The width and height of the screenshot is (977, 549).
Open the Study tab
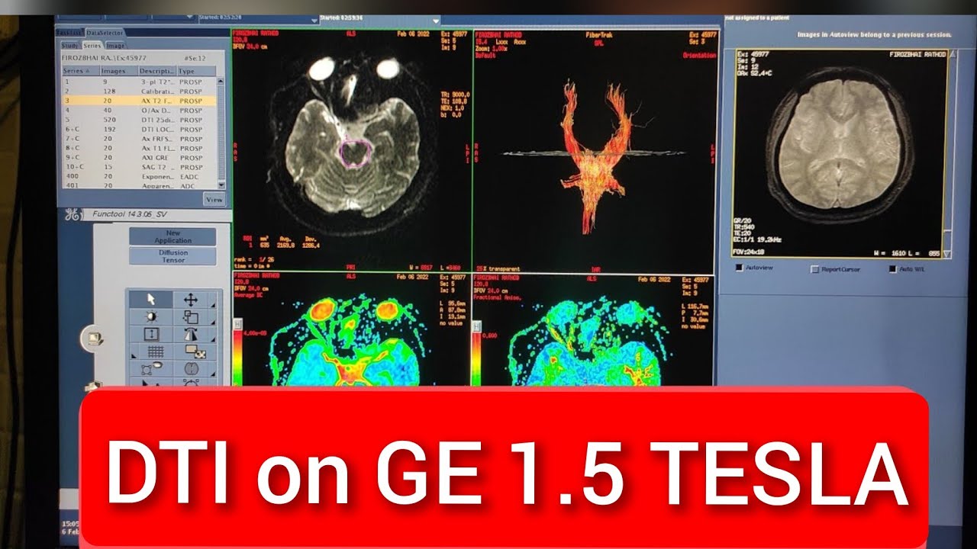click(x=69, y=46)
